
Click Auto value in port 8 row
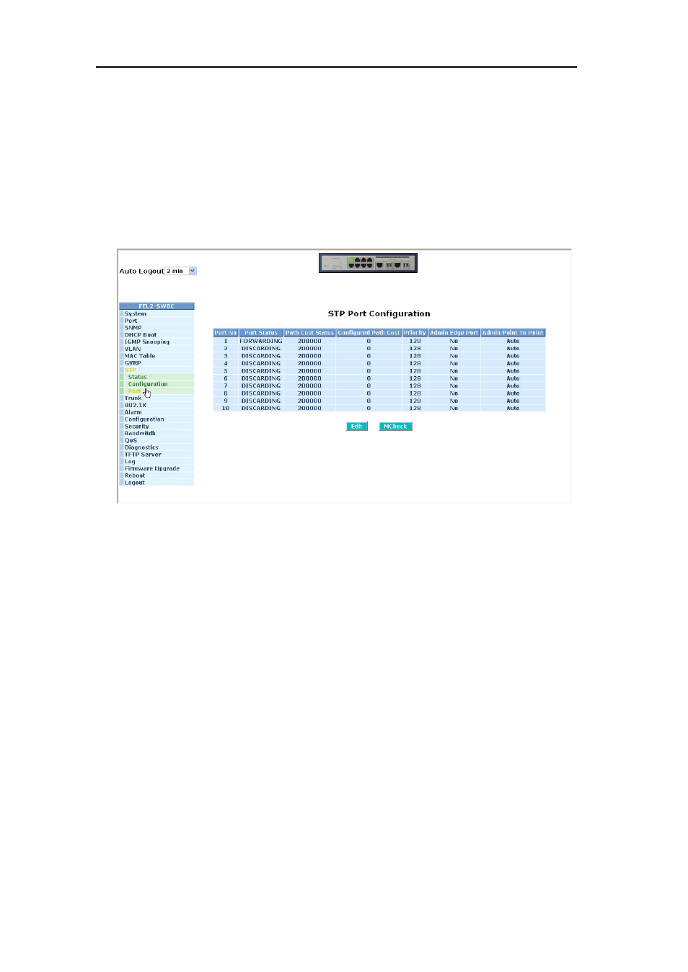point(513,393)
